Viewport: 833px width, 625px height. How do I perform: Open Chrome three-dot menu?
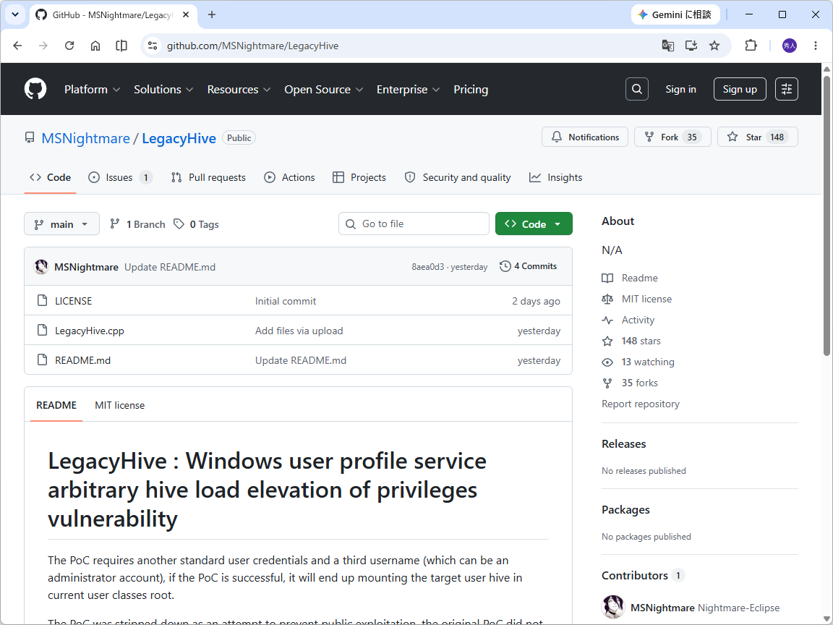(816, 46)
